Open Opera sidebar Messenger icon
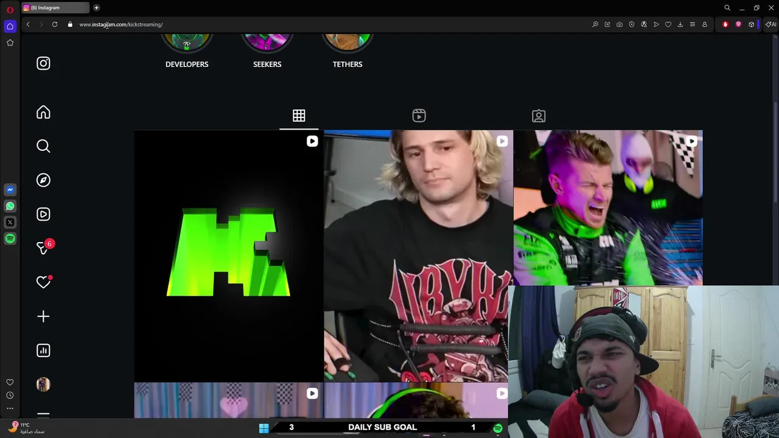 pyautogui.click(x=10, y=190)
